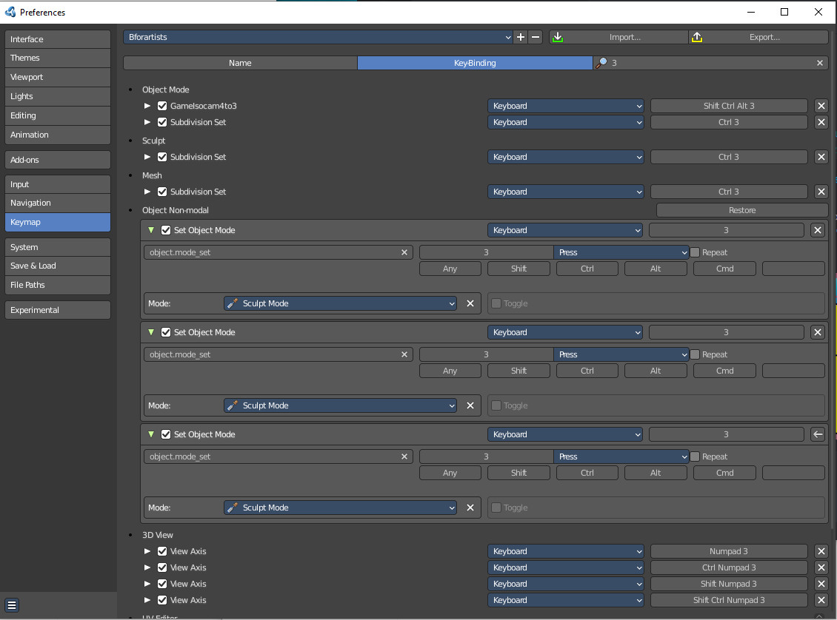Click the magnifier search icon

click(x=601, y=63)
